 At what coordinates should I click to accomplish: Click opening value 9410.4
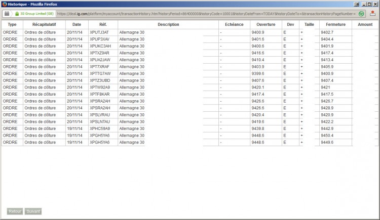tap(257, 60)
